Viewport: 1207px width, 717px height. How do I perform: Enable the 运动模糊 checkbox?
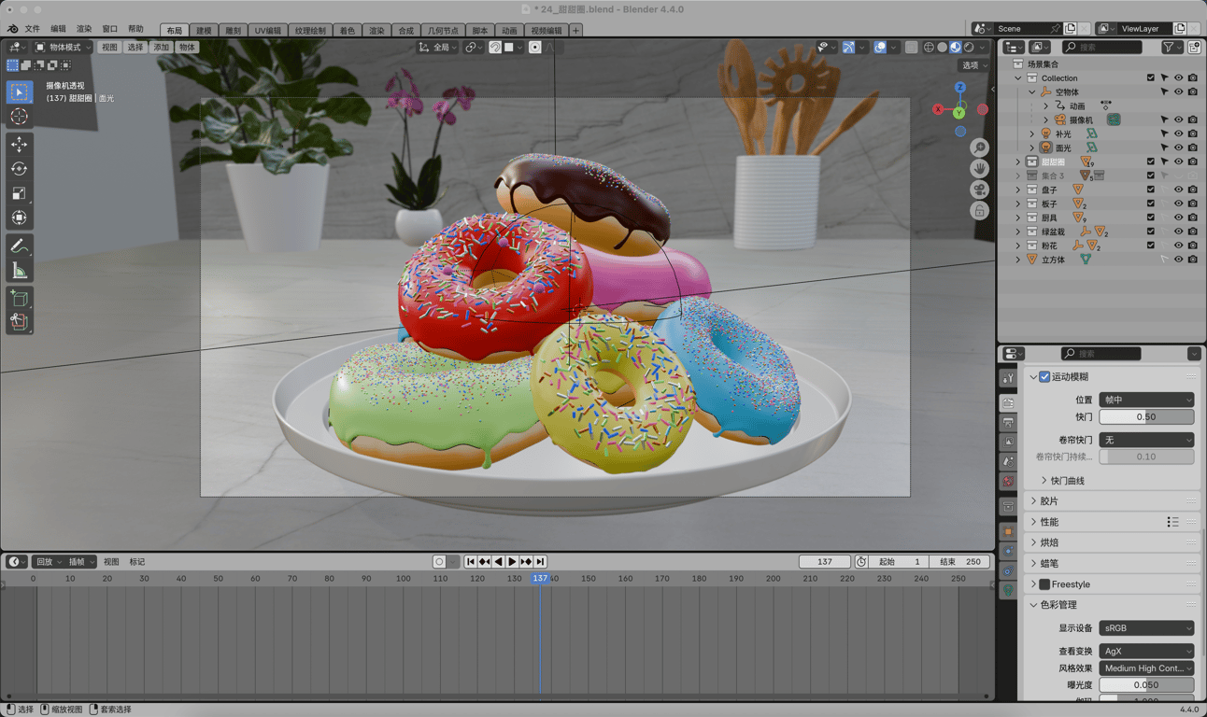1044,377
